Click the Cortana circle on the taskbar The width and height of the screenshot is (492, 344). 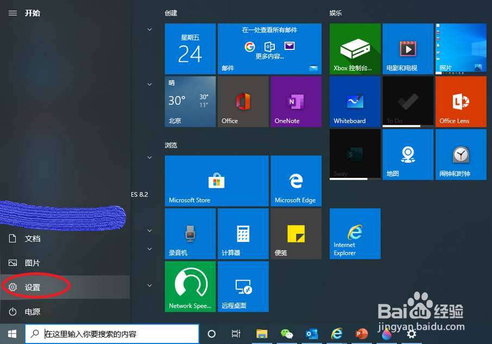click(x=212, y=334)
